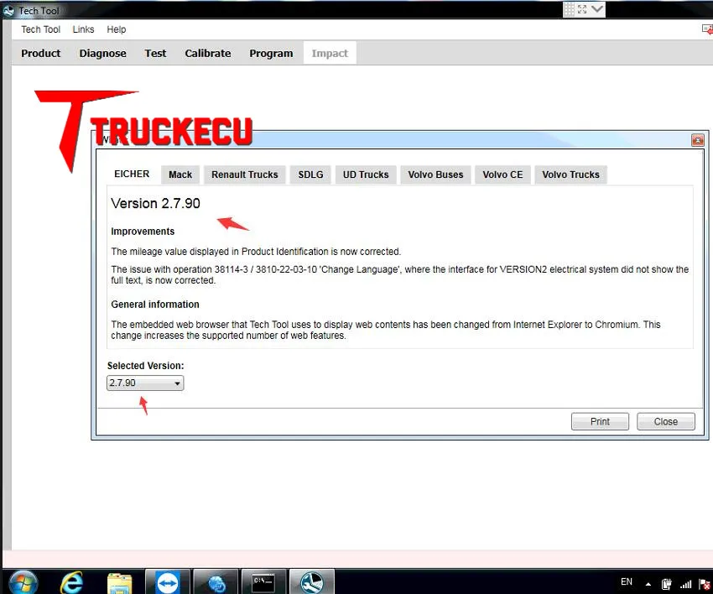Open Windows Explorer folder icon in taskbar
Image resolution: width=713 pixels, height=594 pixels.
point(120,583)
